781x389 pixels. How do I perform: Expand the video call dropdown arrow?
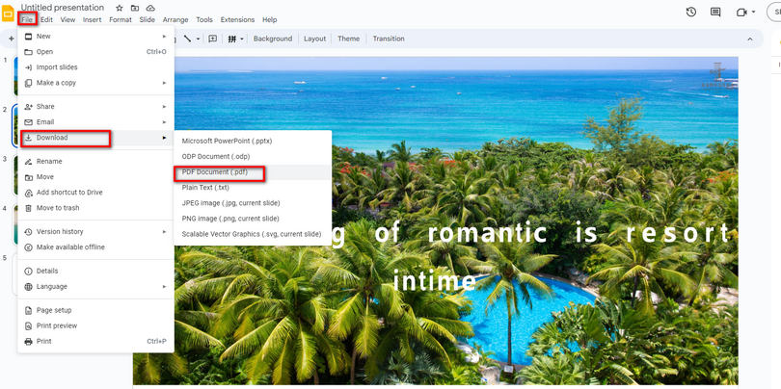[753, 12]
